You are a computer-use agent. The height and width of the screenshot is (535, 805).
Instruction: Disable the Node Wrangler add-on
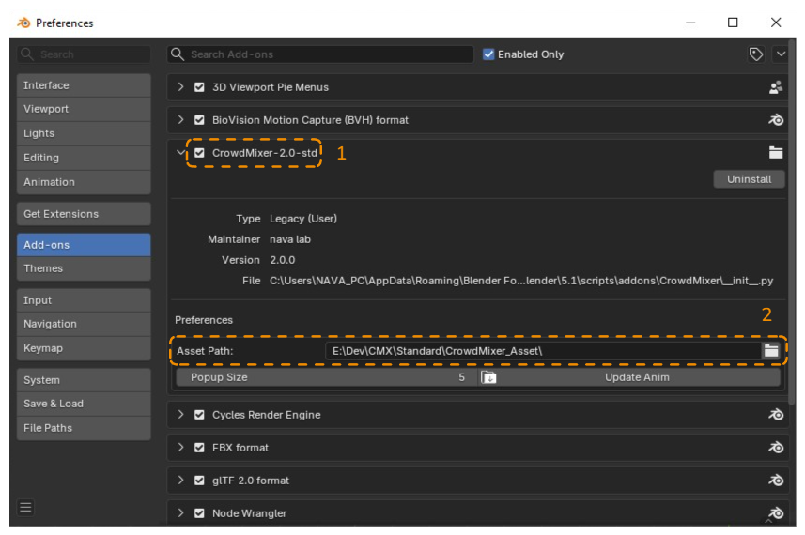pyautogui.click(x=199, y=513)
